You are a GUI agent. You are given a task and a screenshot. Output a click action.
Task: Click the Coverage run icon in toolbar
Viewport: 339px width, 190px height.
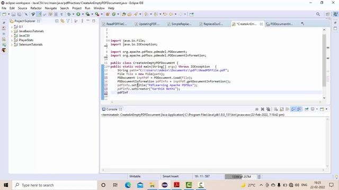(87, 14)
